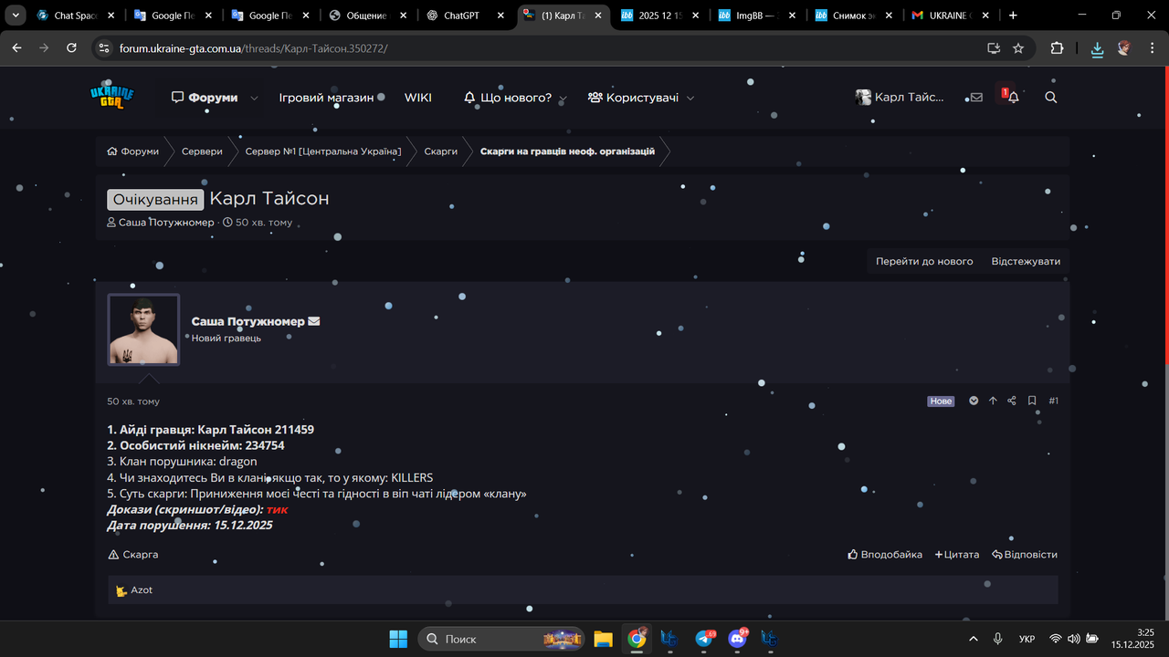1169x657 pixels.
Task: Reply to the post with Відповісти
Action: click(x=1025, y=555)
